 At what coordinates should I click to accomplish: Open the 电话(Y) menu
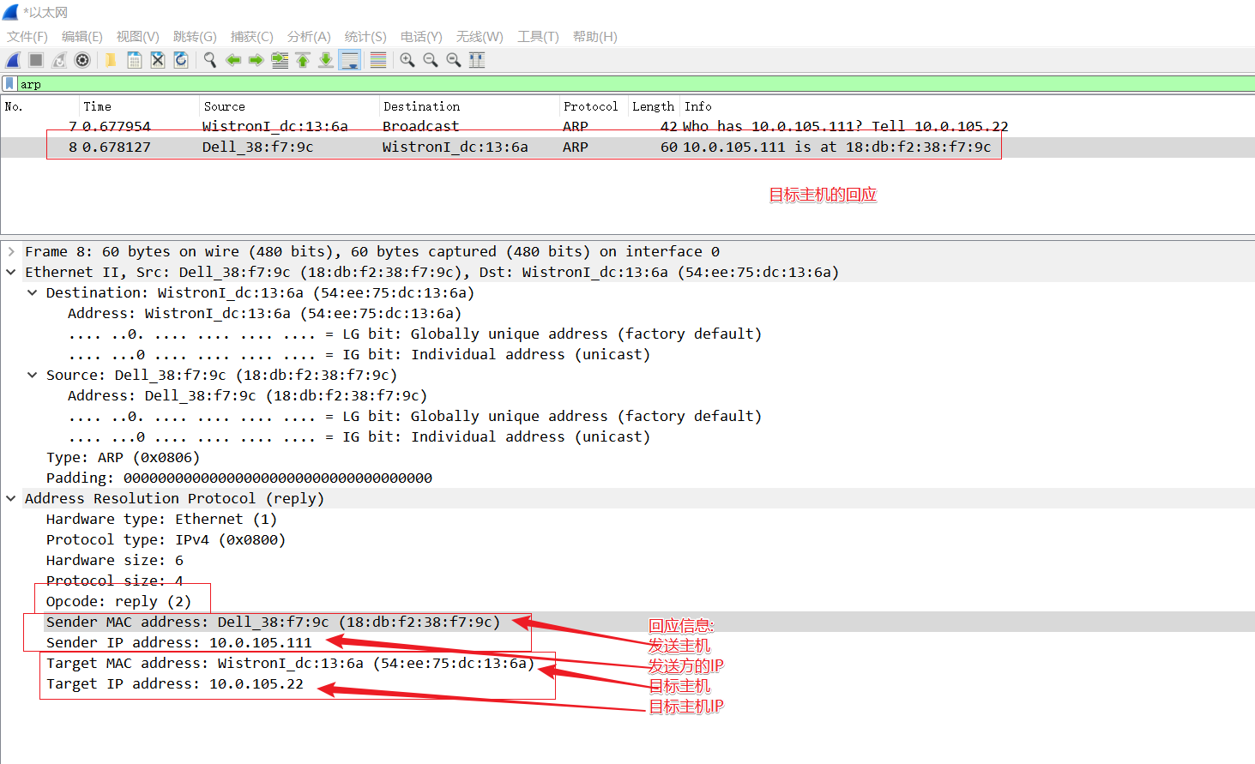pyautogui.click(x=421, y=37)
